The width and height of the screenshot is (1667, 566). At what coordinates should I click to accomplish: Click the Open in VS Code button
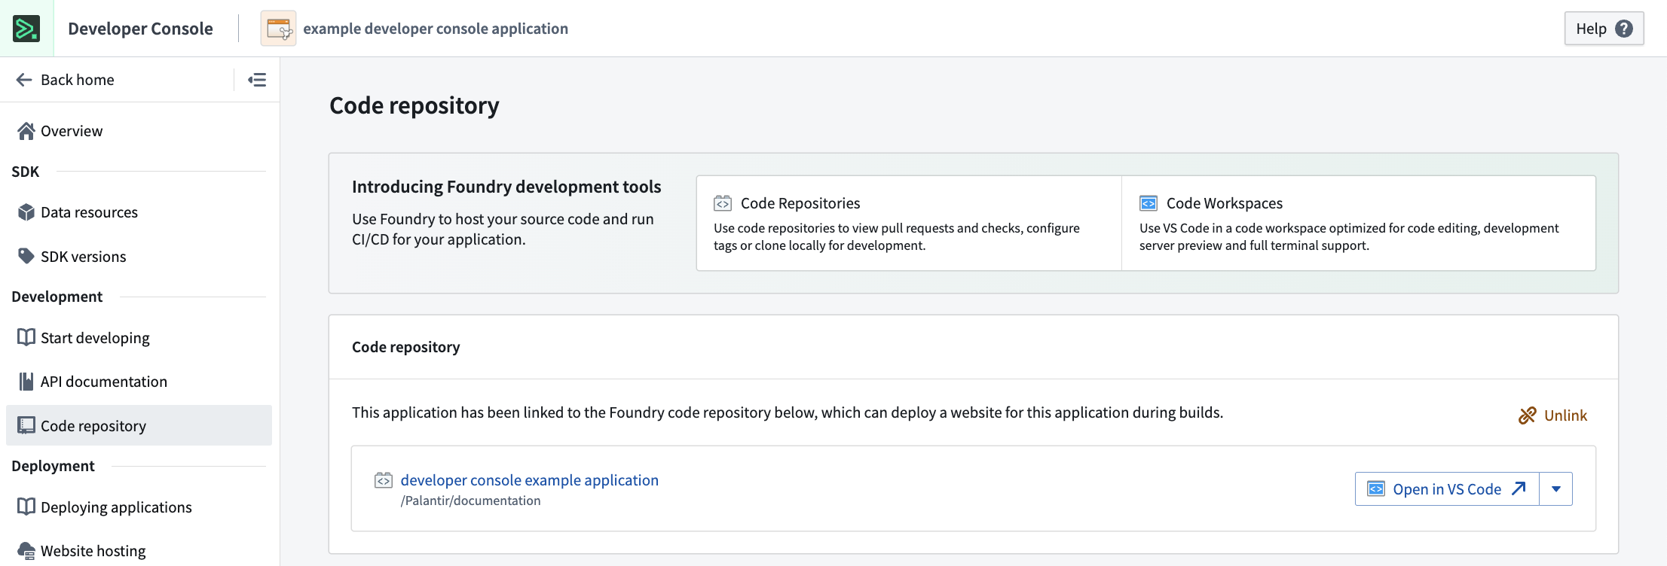click(x=1447, y=489)
